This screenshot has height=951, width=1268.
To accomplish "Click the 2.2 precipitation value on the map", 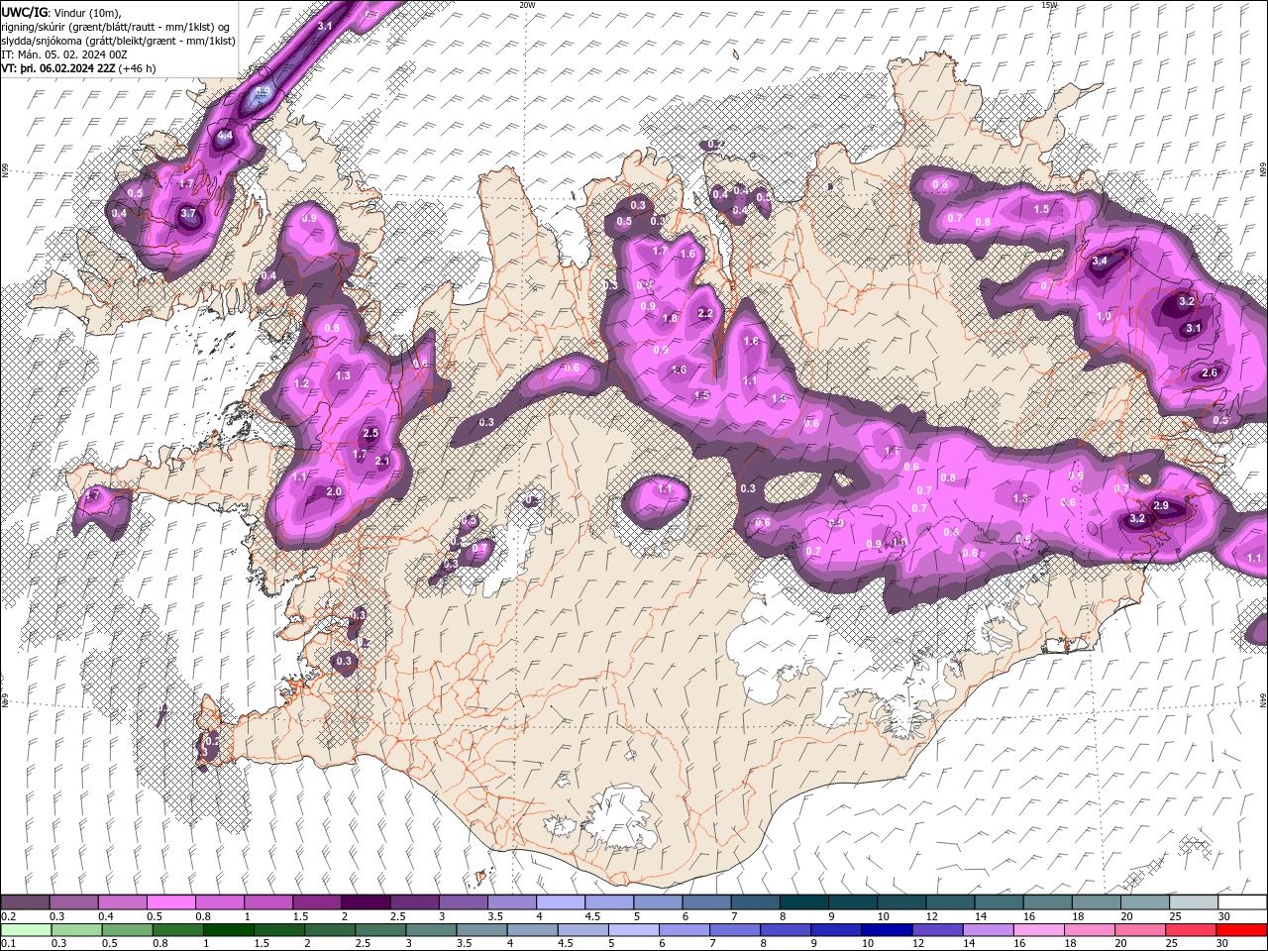I will click(705, 313).
